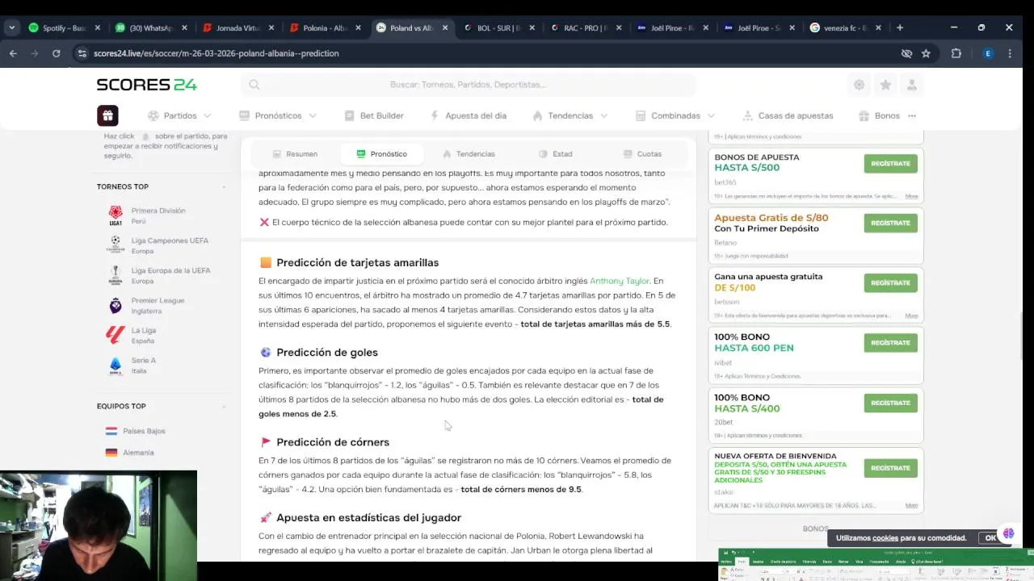Reload the page

56,53
